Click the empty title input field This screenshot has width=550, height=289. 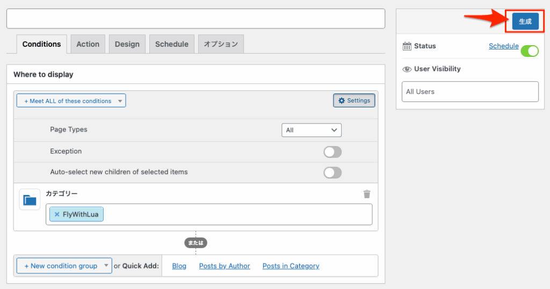[196, 19]
